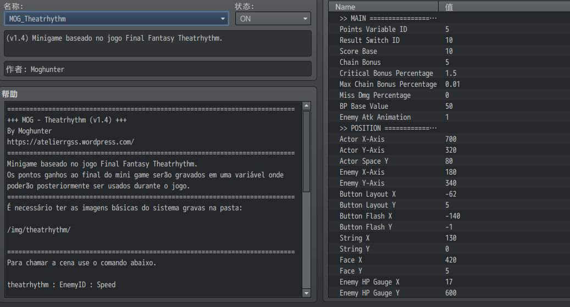Click the value 600 for Enemy HP Gauge Y
This screenshot has height=307, width=570.
(451, 293)
